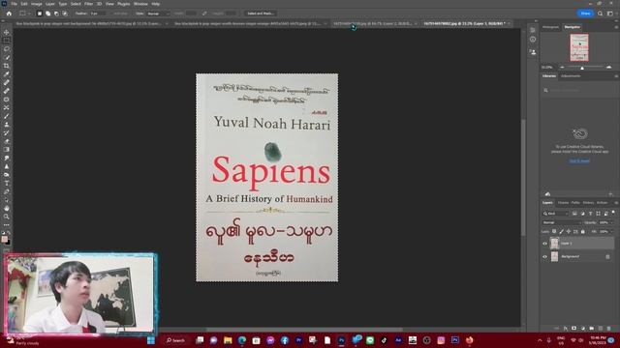Click the Navigator zoom slider handle
Image resolution: width=620 pixels, height=348 pixels.
[x=582, y=68]
